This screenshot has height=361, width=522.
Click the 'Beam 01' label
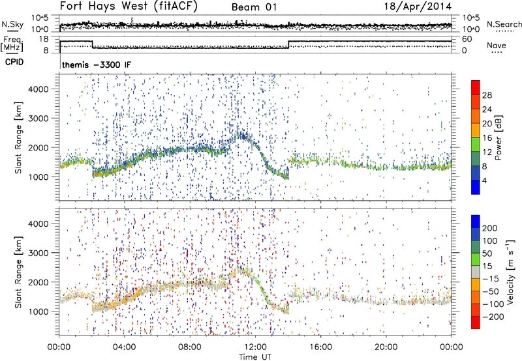point(254,7)
